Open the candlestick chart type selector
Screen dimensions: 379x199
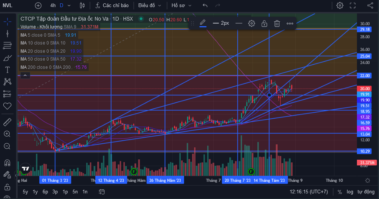[x=82, y=6]
